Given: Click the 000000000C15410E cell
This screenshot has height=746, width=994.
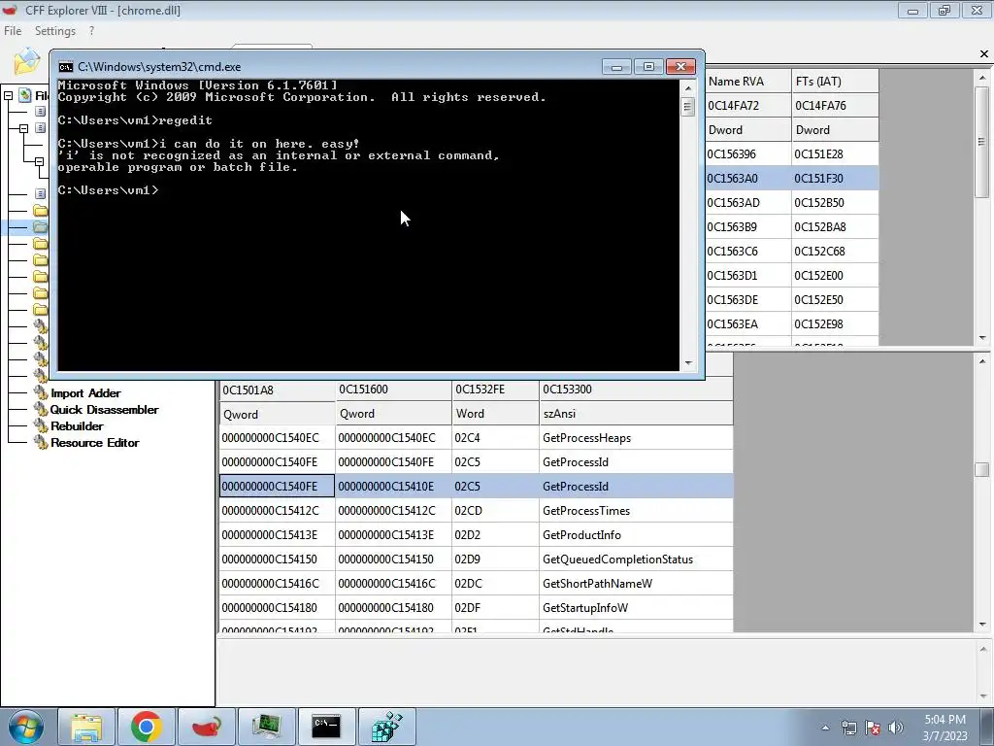Looking at the screenshot, I should (x=393, y=487).
